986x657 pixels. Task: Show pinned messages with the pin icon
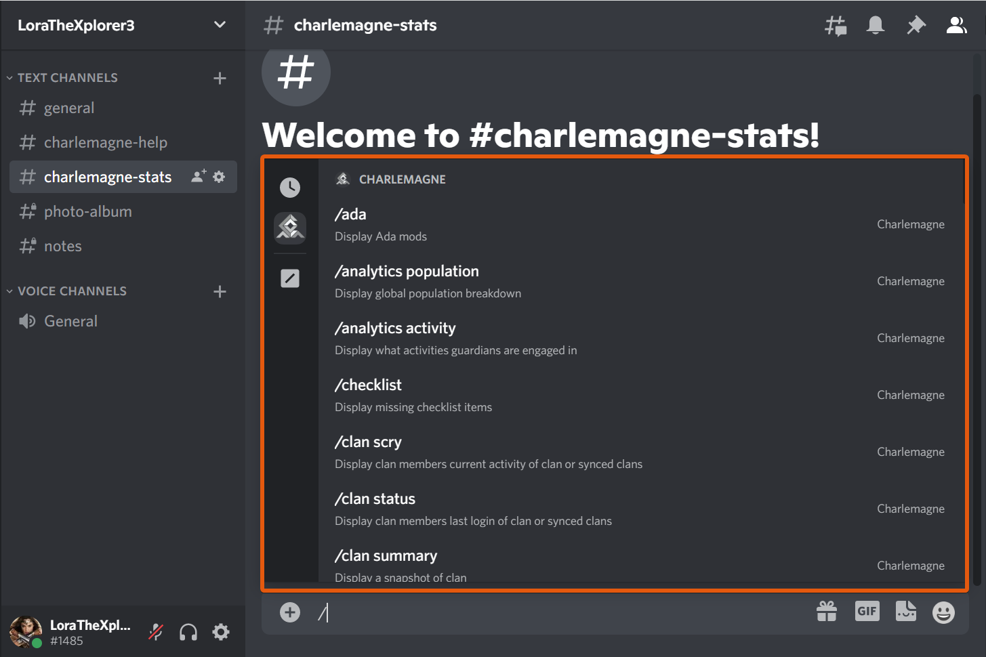tap(916, 25)
